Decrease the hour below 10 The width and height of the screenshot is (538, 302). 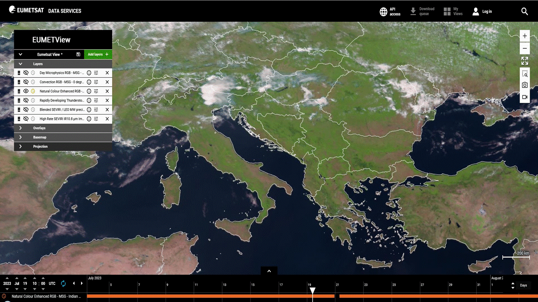35,289
